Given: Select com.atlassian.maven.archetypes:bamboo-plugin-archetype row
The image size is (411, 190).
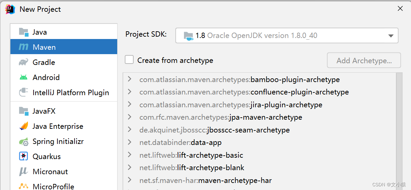Looking at the screenshot, I should coord(260,80).
